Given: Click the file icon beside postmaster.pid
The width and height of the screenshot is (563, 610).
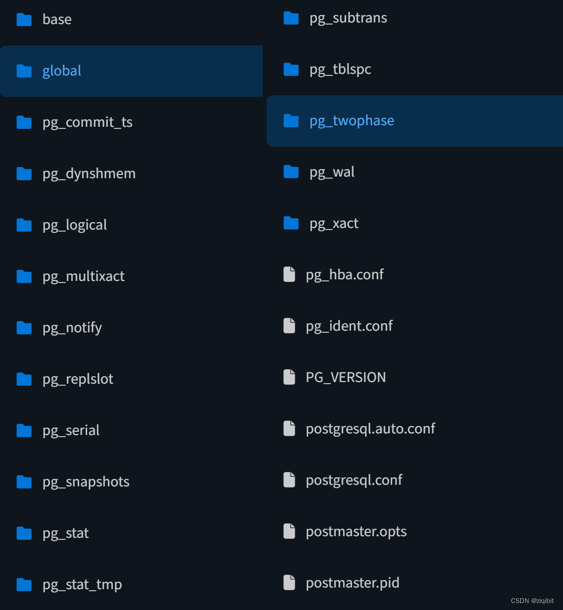Looking at the screenshot, I should click(x=289, y=582).
